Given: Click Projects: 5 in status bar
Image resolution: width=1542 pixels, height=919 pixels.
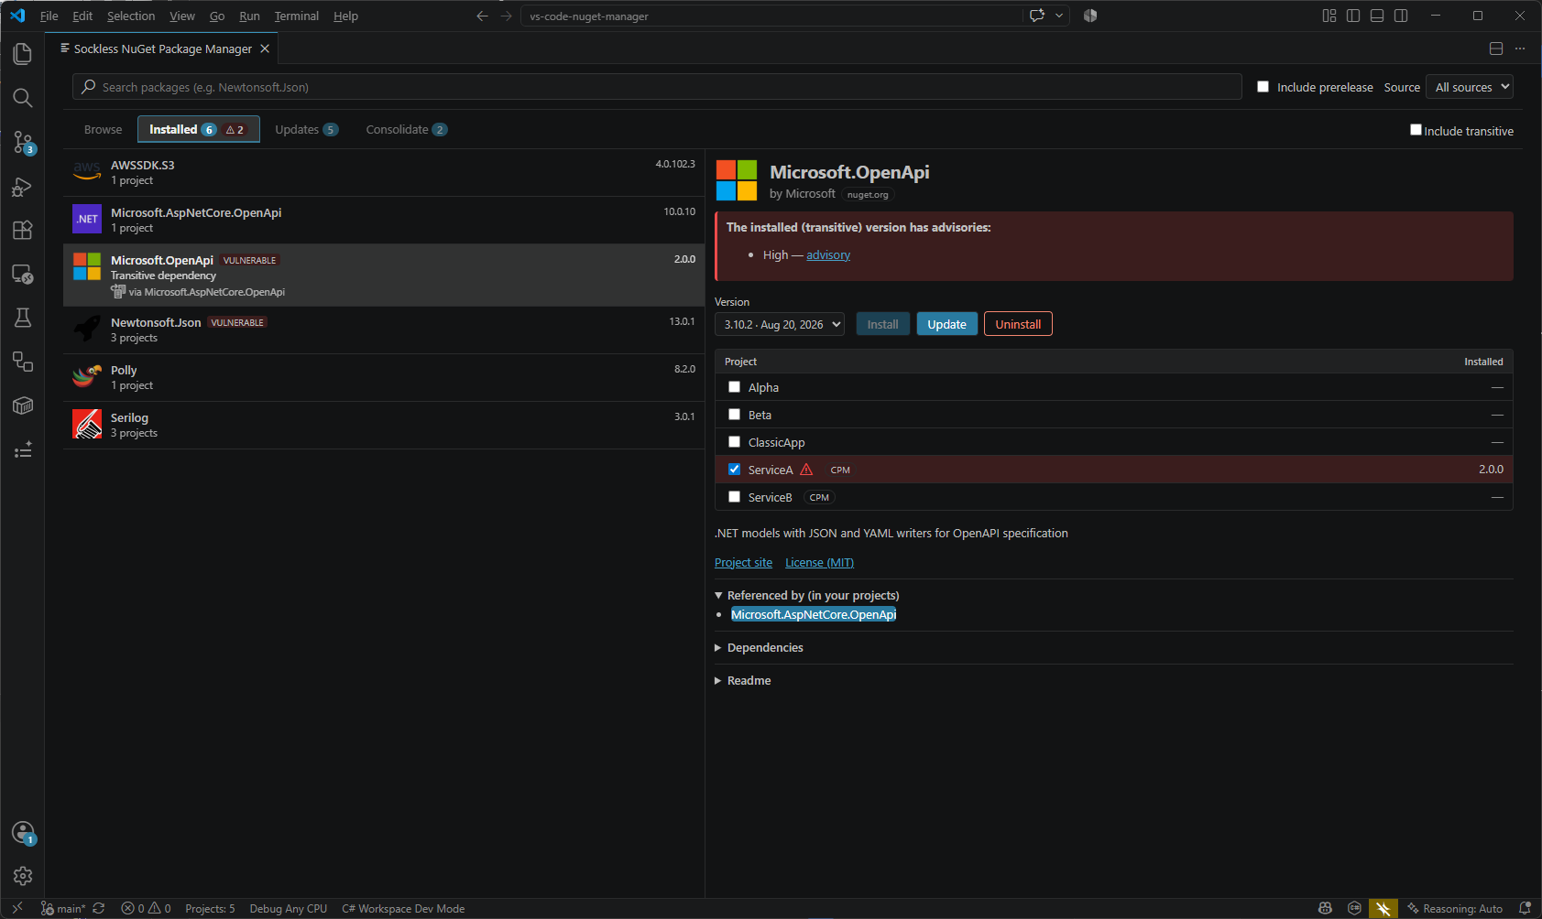Looking at the screenshot, I should pos(210,908).
